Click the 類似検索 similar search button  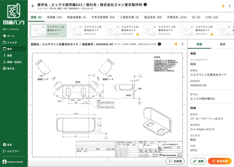click(220, 161)
